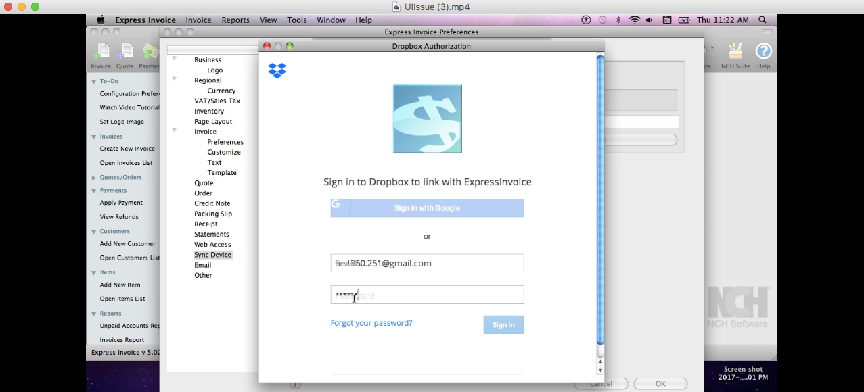Open the Window menu
The image size is (864, 392).
tap(332, 20)
